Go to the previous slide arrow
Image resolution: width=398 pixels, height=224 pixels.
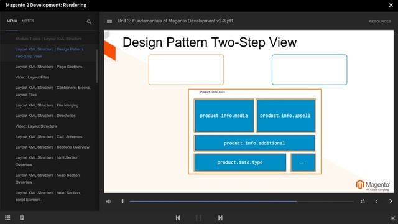click(377, 202)
